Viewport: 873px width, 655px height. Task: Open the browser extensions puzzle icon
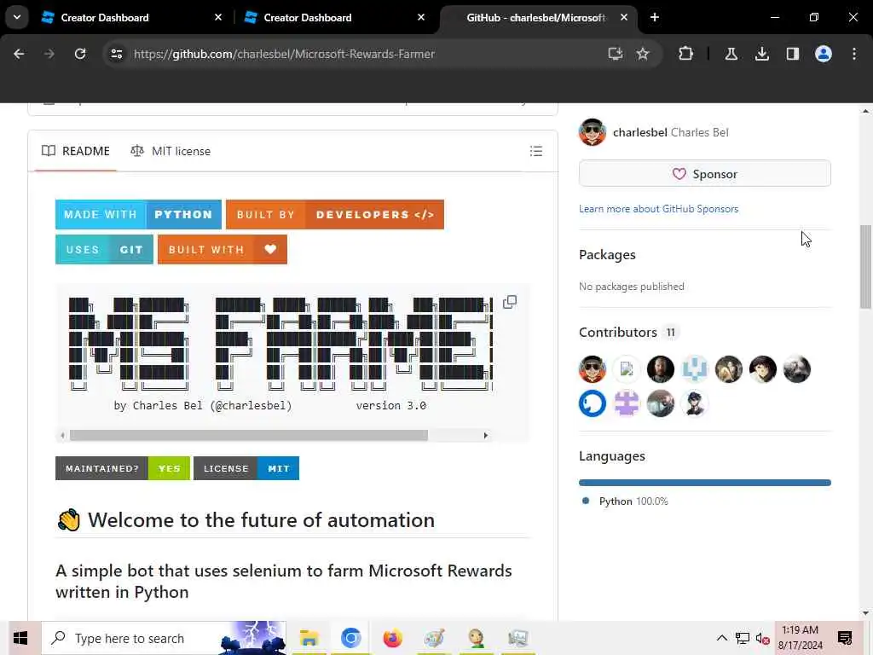pyautogui.click(x=686, y=54)
